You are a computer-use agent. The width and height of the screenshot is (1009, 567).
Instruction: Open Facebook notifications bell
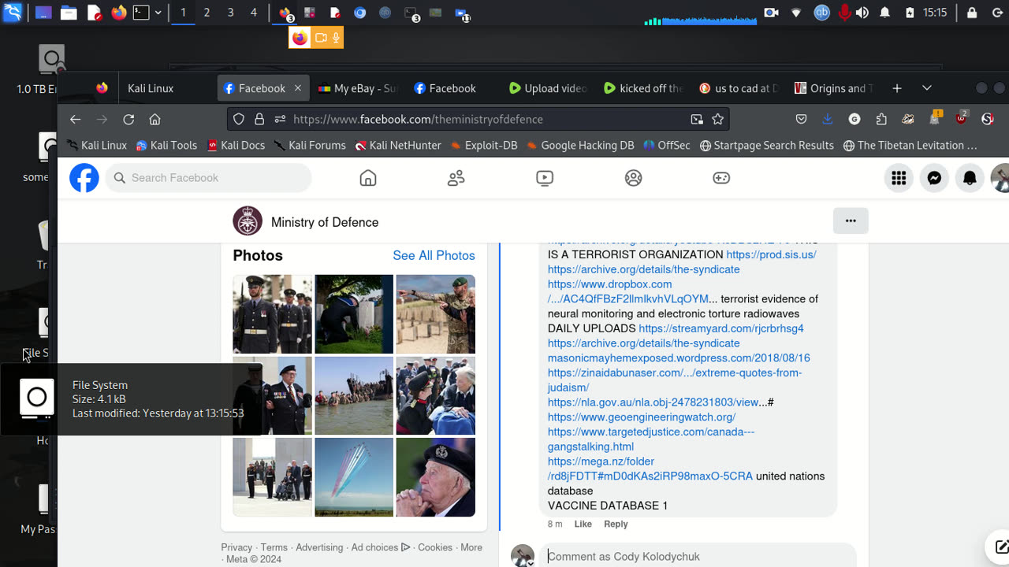tap(970, 178)
